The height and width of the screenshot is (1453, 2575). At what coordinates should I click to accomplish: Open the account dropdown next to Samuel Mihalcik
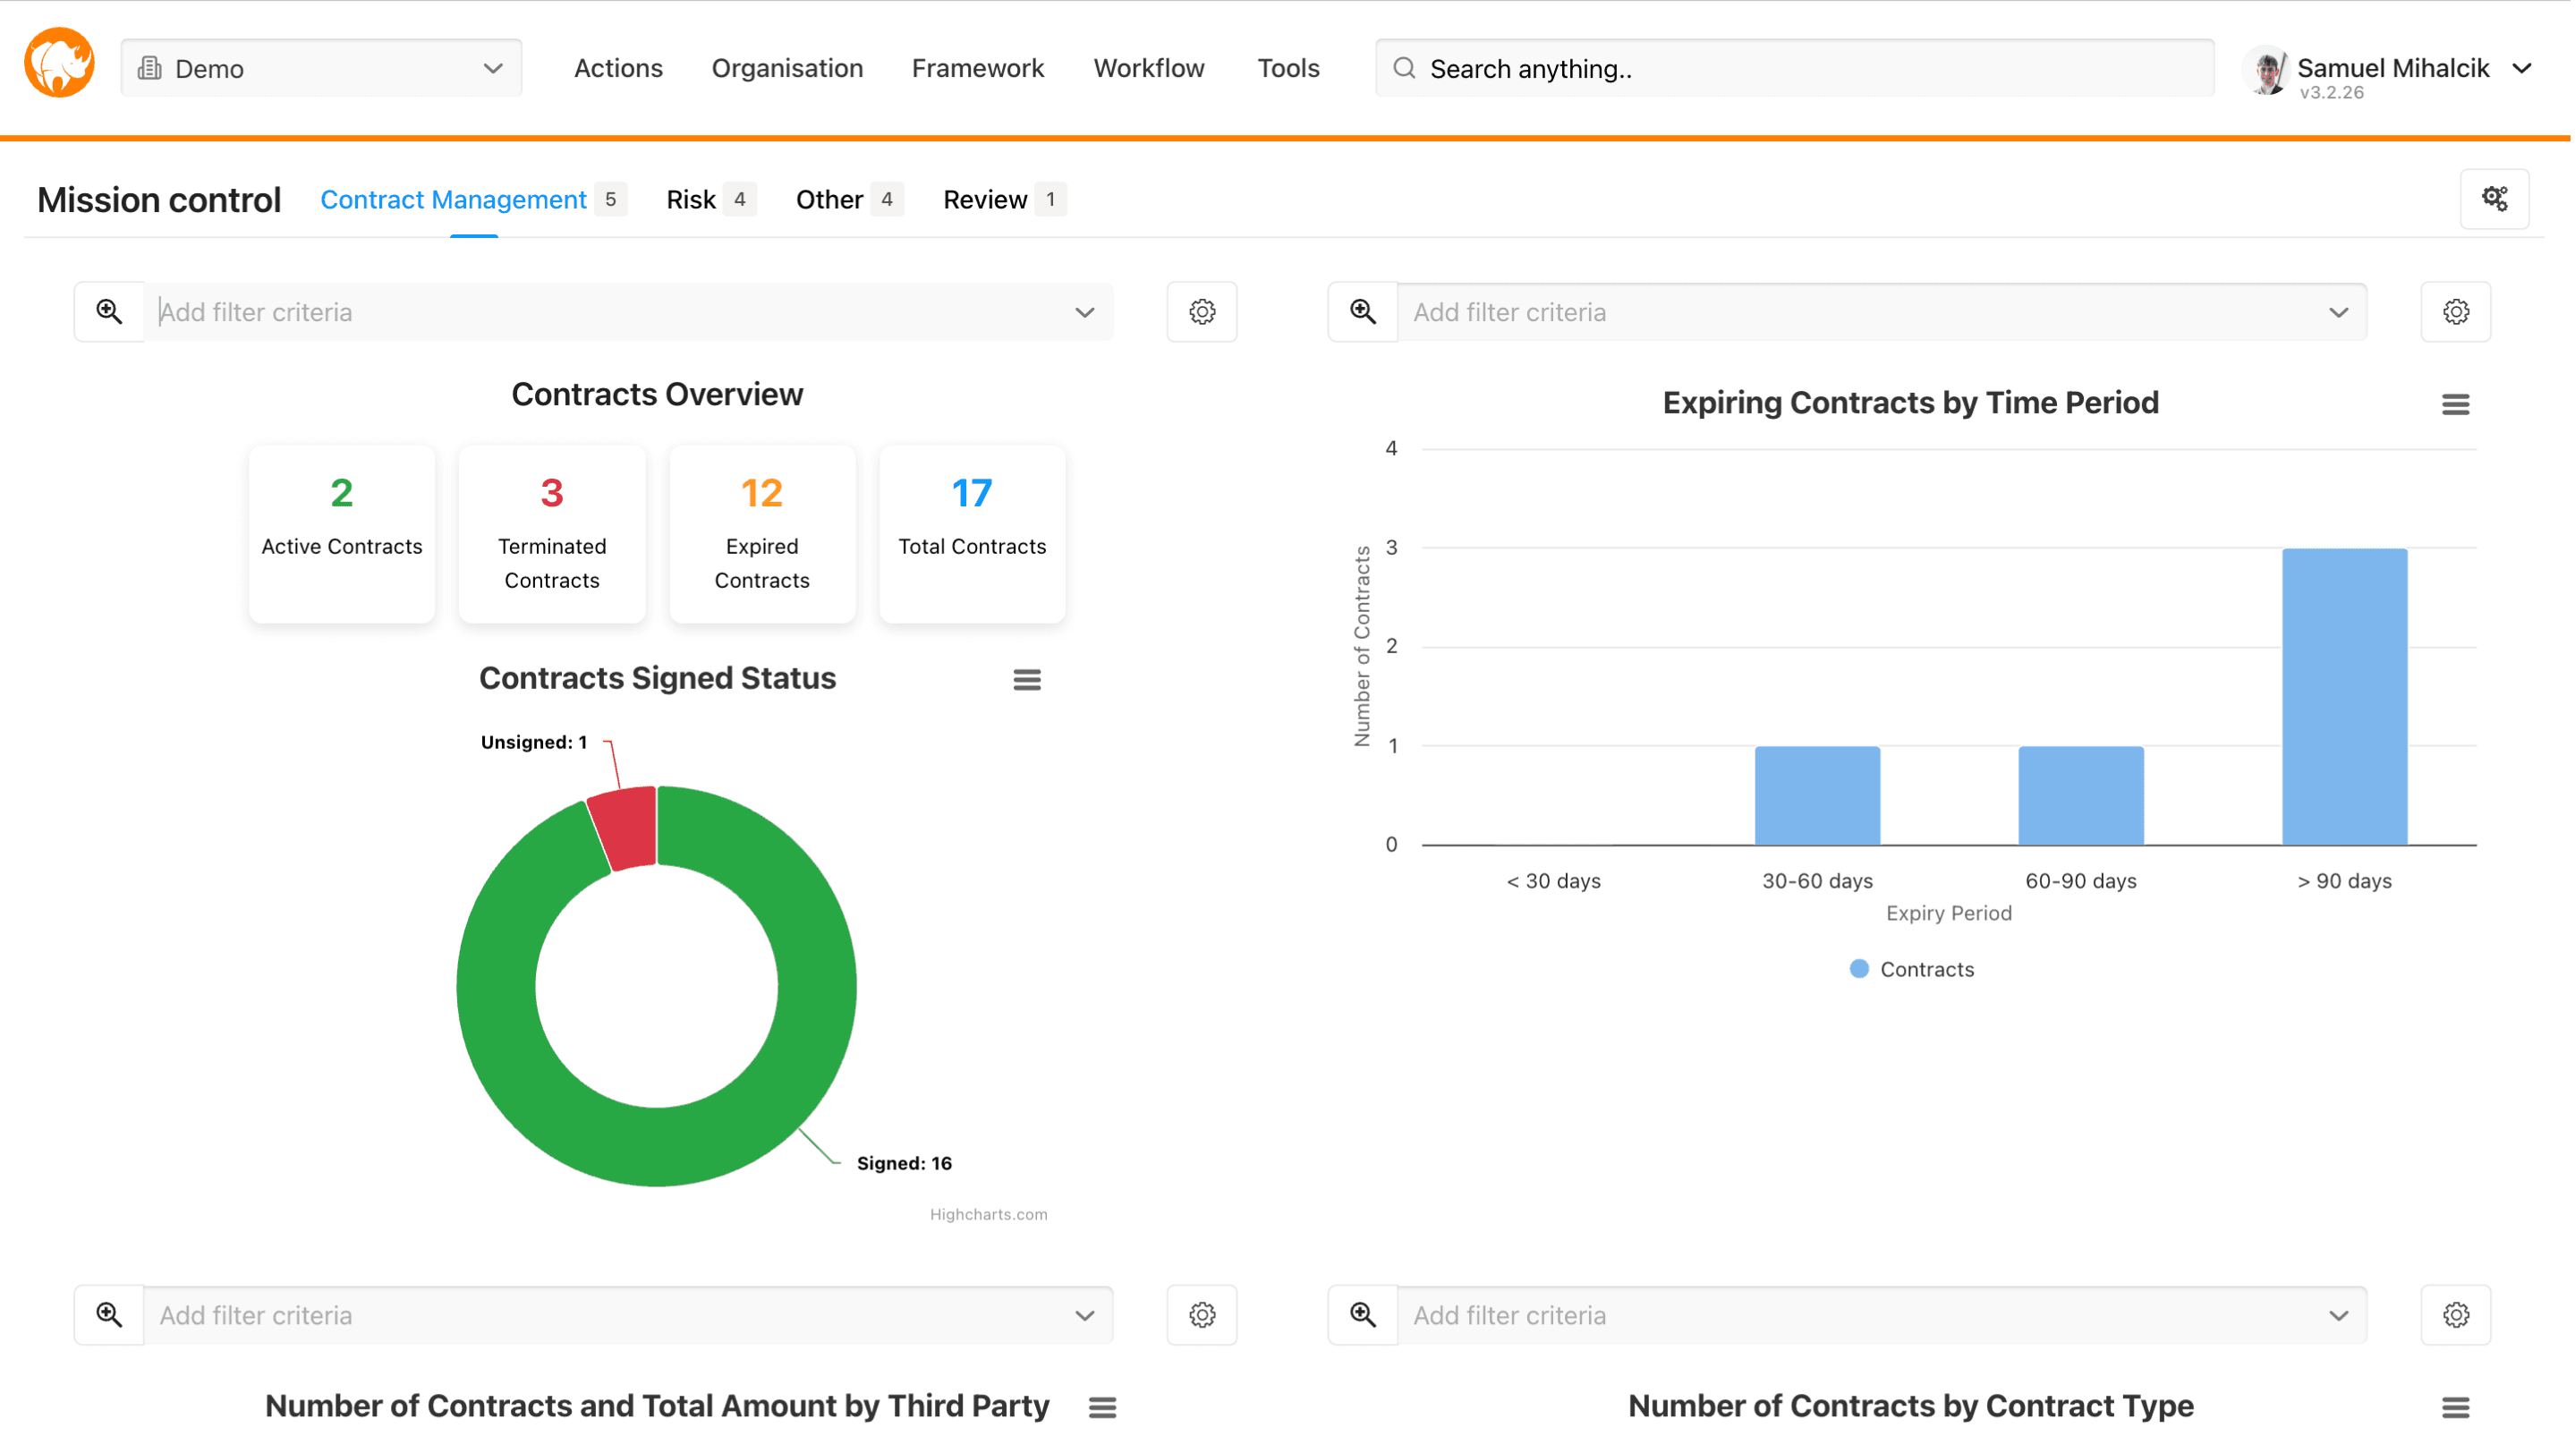point(2524,68)
